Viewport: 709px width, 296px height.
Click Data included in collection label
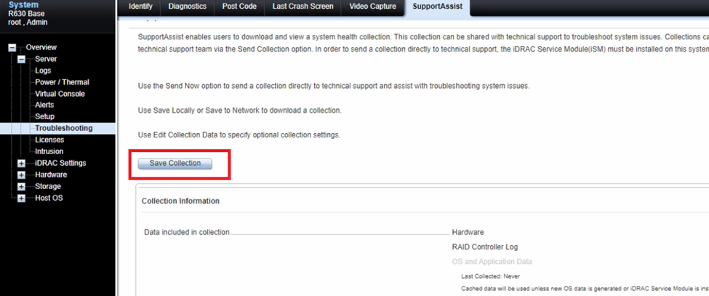click(187, 232)
